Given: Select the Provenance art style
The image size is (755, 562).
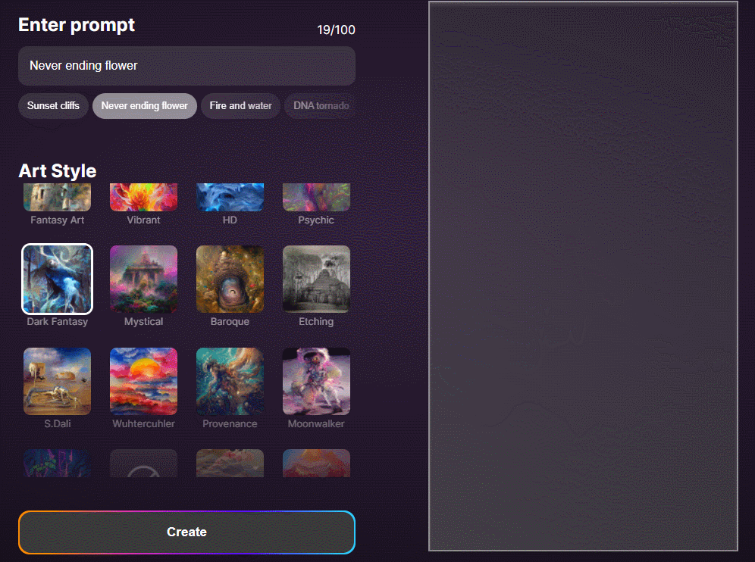Looking at the screenshot, I should coord(230,381).
